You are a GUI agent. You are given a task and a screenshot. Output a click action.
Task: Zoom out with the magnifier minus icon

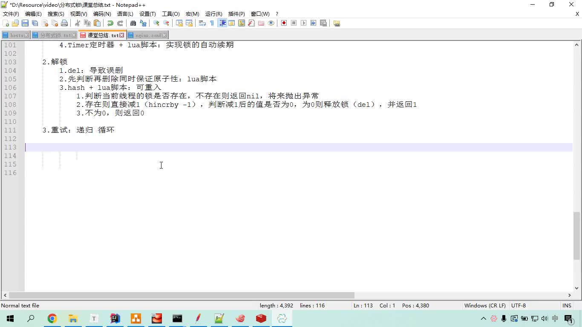coord(166,23)
